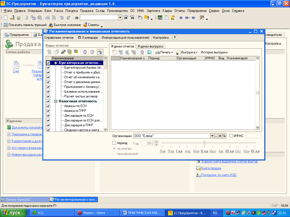Viewport: 290px width, 217px height.
Task: Click the period slider handle
Action: (x=204, y=143)
